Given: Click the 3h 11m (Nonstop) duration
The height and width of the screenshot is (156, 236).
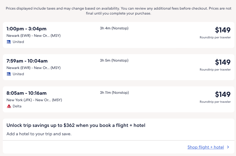Looking at the screenshot, I should 114,93.
